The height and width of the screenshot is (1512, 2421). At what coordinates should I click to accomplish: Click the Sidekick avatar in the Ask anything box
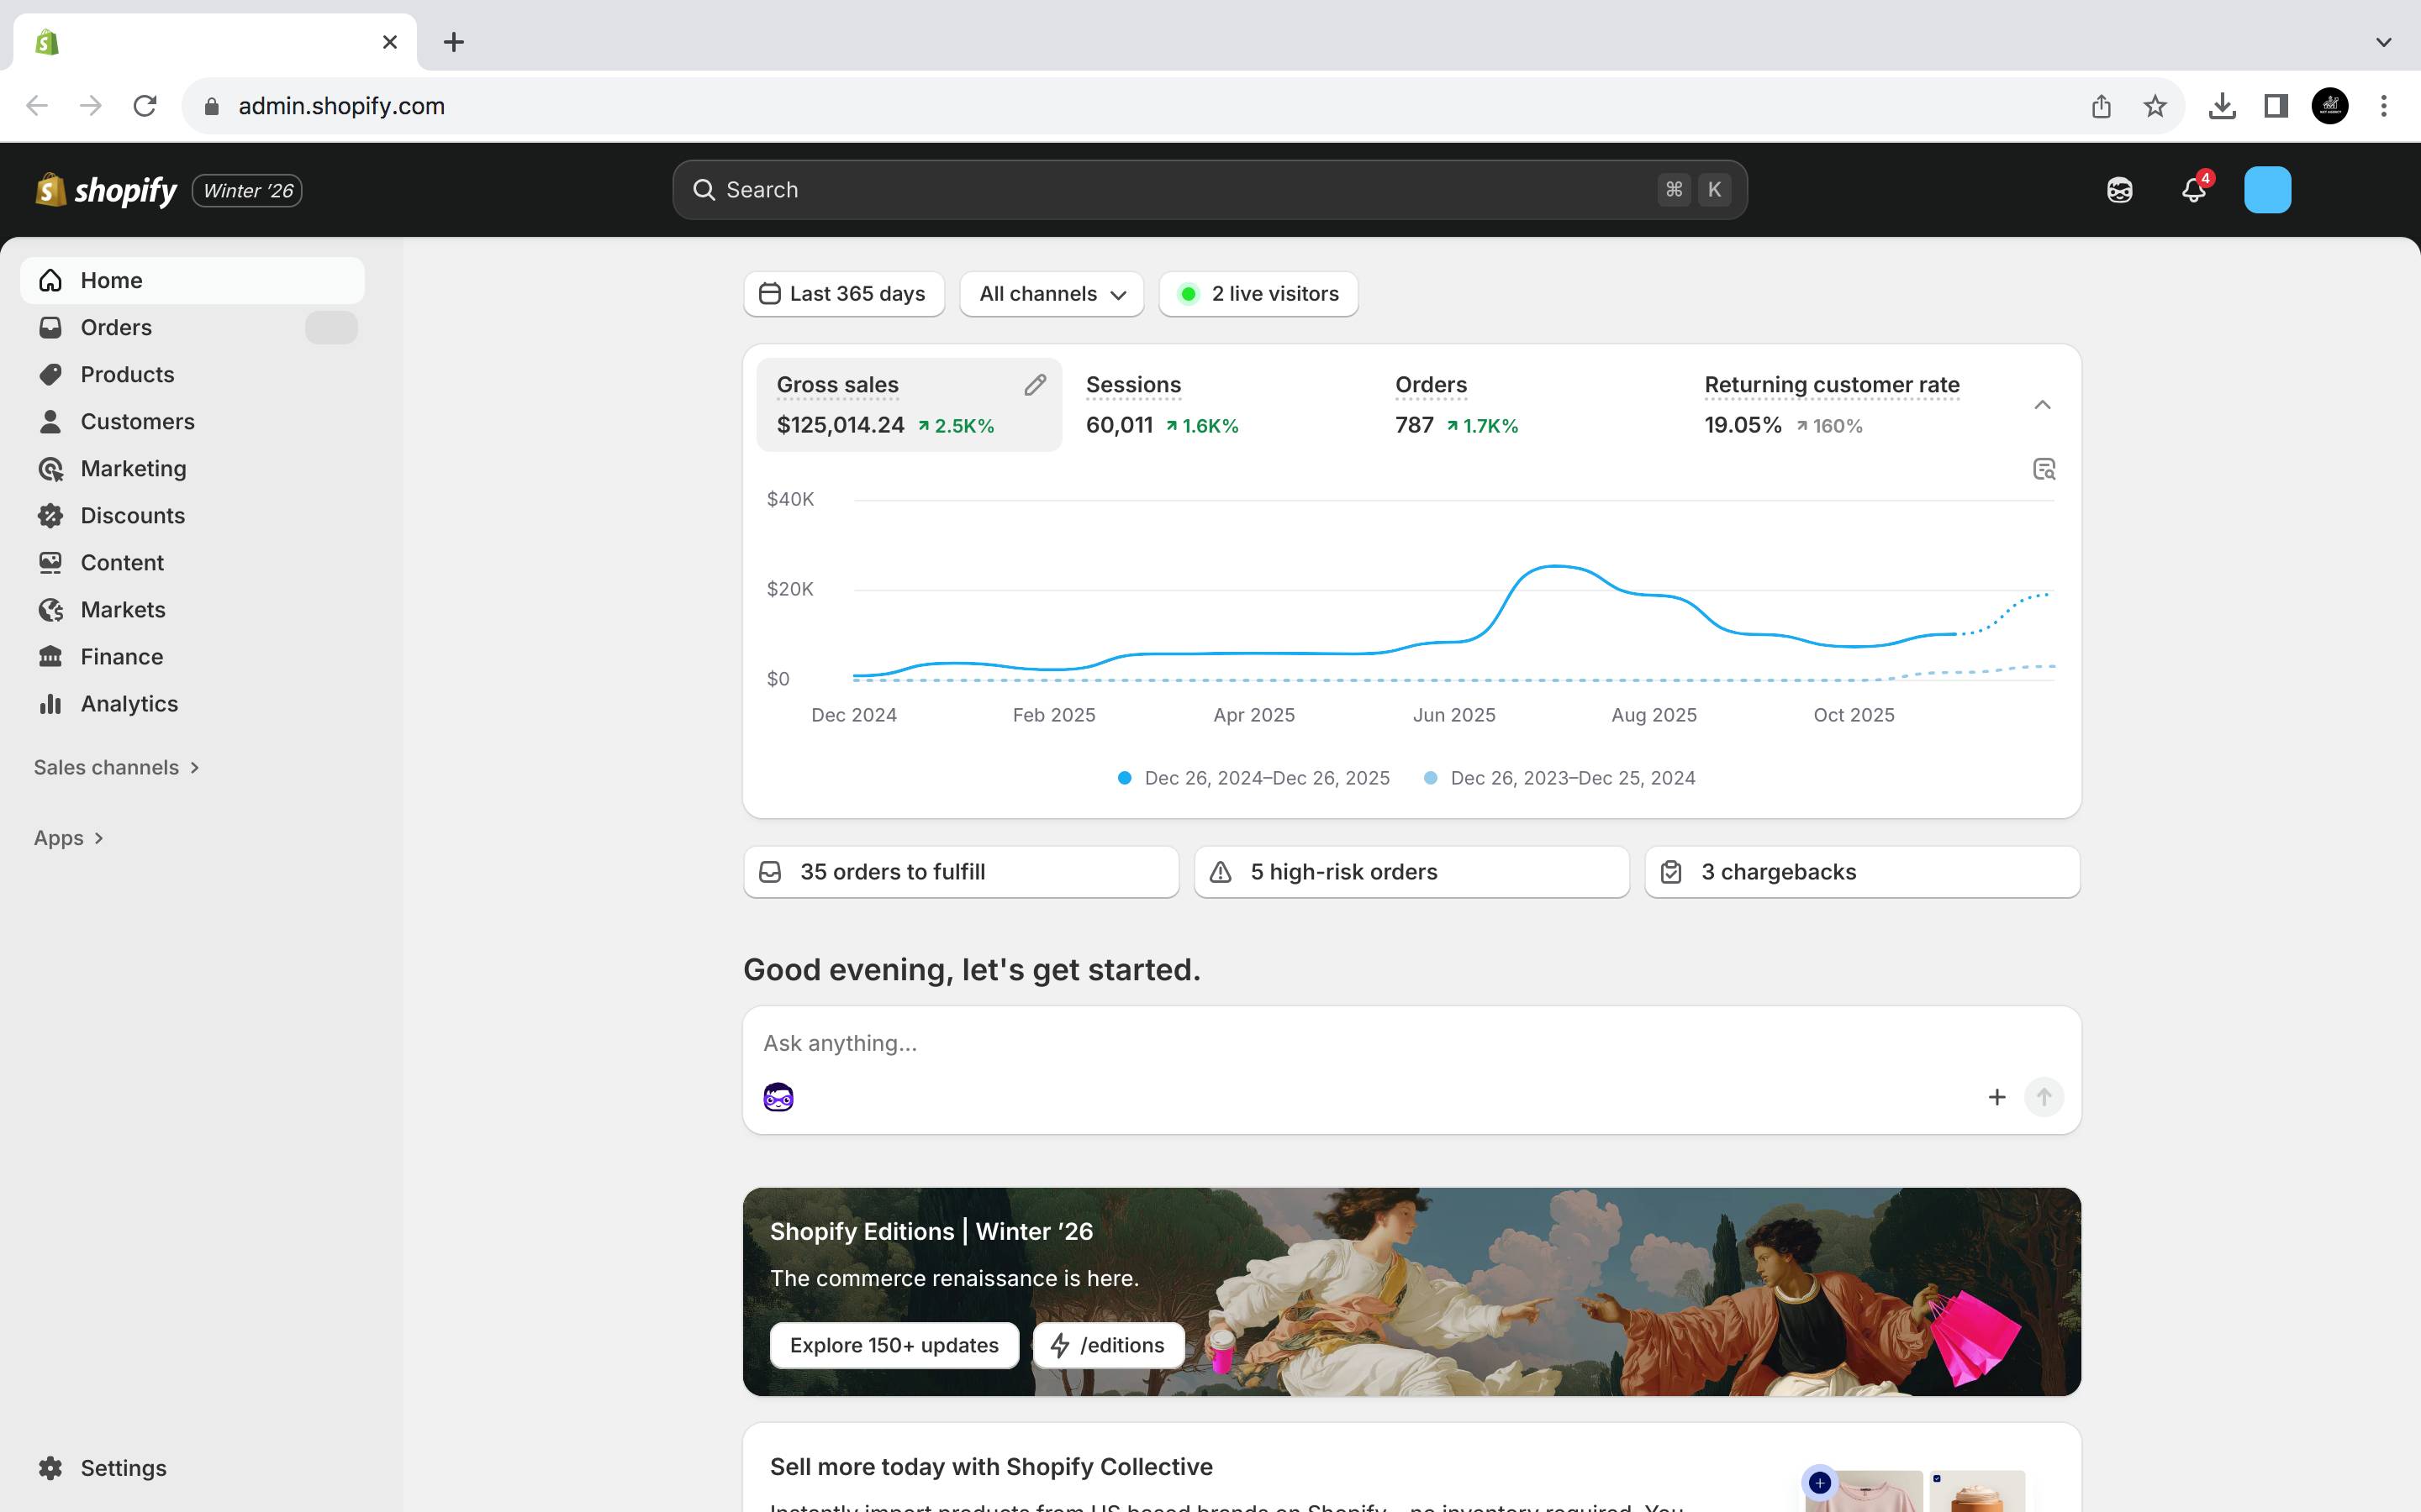778,1096
